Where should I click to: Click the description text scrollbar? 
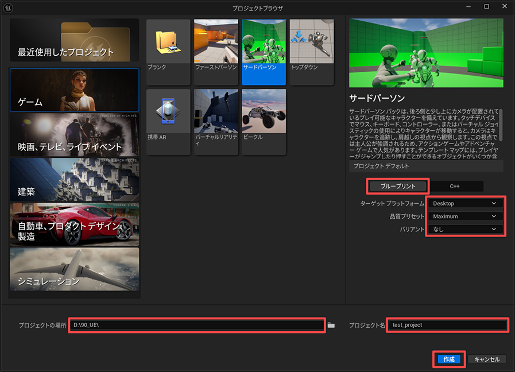click(x=501, y=125)
